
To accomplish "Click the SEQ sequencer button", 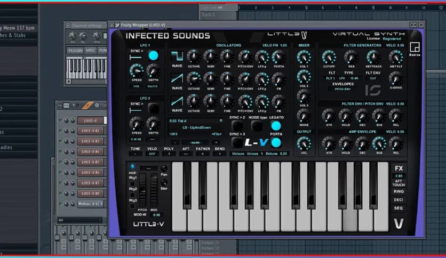I will tap(399, 208).
